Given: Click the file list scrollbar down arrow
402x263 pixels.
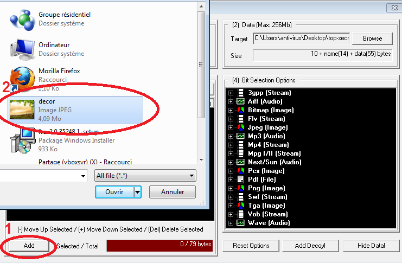Looking at the screenshot, I should pyautogui.click(x=201, y=159).
